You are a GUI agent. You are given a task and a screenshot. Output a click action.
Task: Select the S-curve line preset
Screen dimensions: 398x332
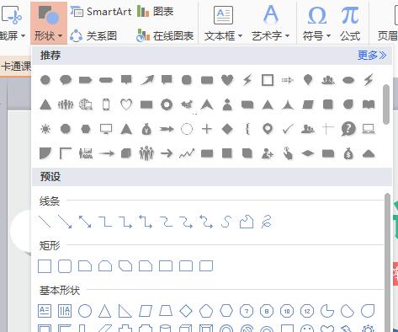pyautogui.click(x=226, y=222)
